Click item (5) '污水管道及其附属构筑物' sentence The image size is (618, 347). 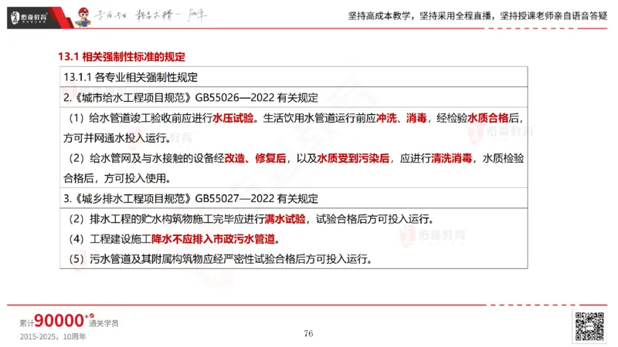[x=221, y=259]
